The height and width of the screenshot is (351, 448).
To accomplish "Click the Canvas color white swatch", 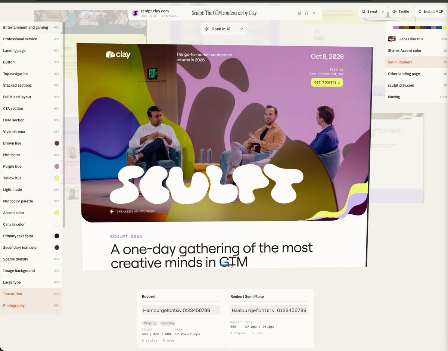I will pos(57,224).
